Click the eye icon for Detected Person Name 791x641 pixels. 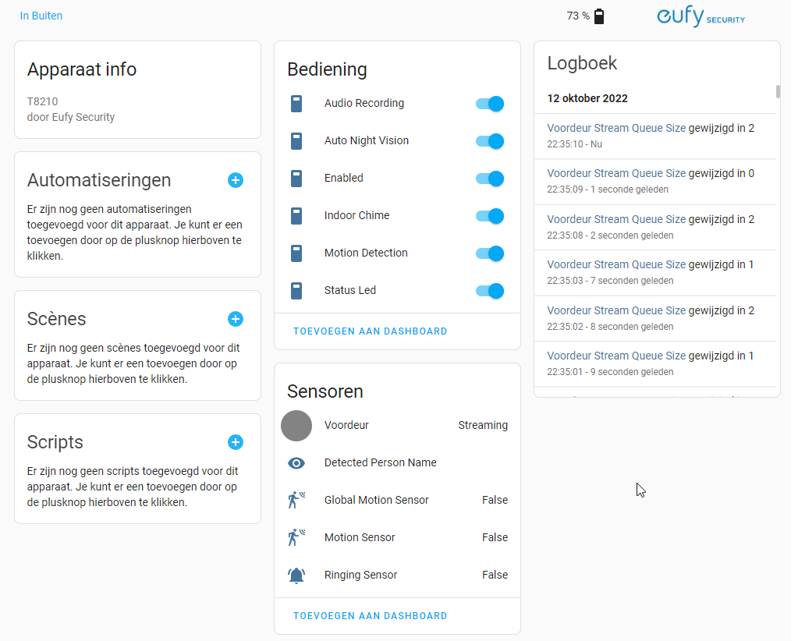(x=296, y=462)
